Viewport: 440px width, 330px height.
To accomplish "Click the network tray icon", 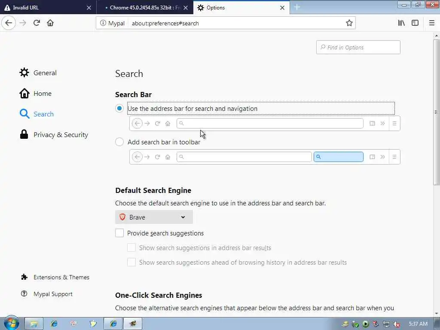I will [386, 324].
